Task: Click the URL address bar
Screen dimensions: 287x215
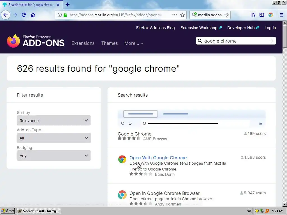Action: 115,15
